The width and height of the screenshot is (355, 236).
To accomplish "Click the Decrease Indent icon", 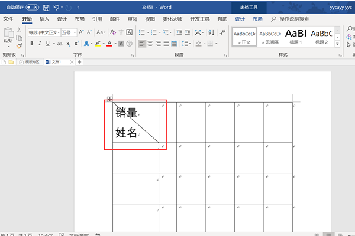I will (179, 32).
